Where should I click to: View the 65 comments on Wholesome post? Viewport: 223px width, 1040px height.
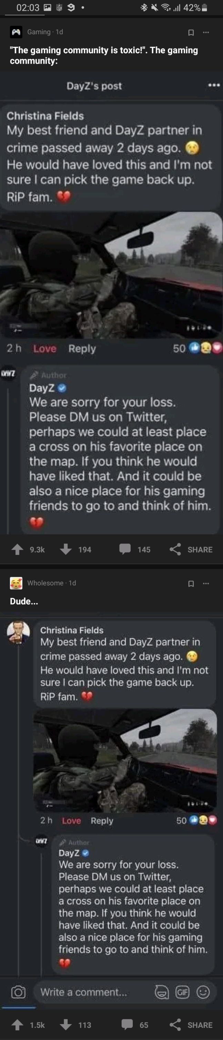127,1025
